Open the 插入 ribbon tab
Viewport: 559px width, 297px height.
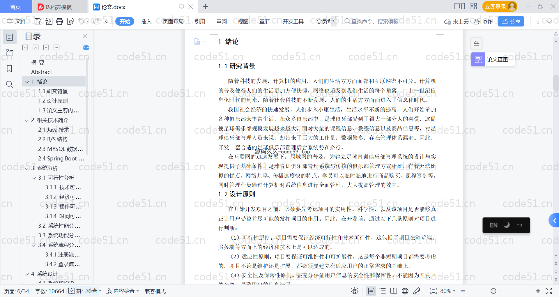point(146,21)
